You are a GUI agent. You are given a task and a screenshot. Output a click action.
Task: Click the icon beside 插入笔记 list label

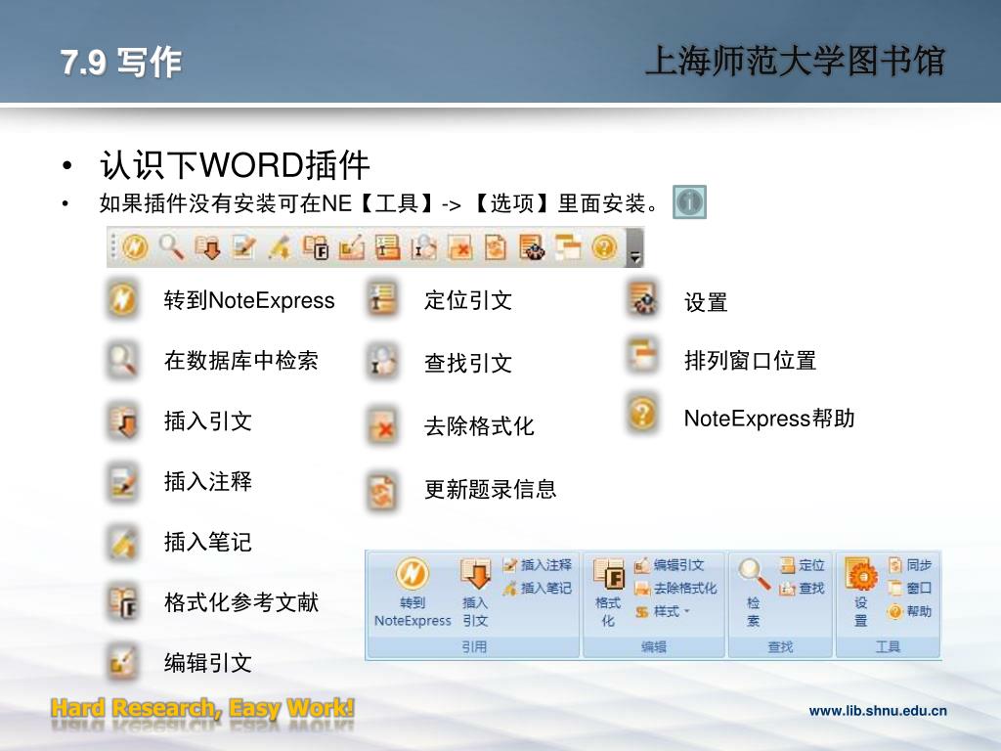point(122,542)
